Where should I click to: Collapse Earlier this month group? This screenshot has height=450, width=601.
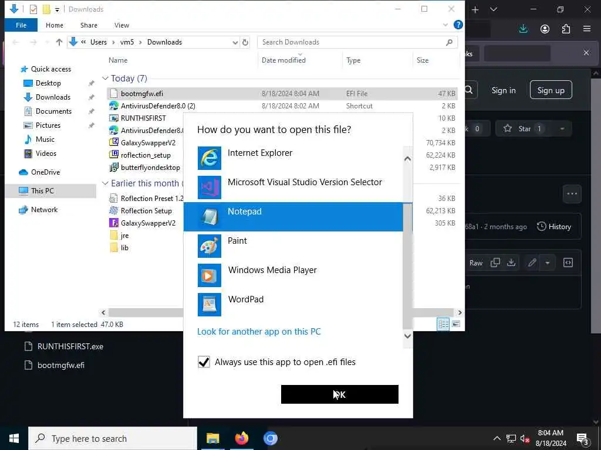coord(106,183)
